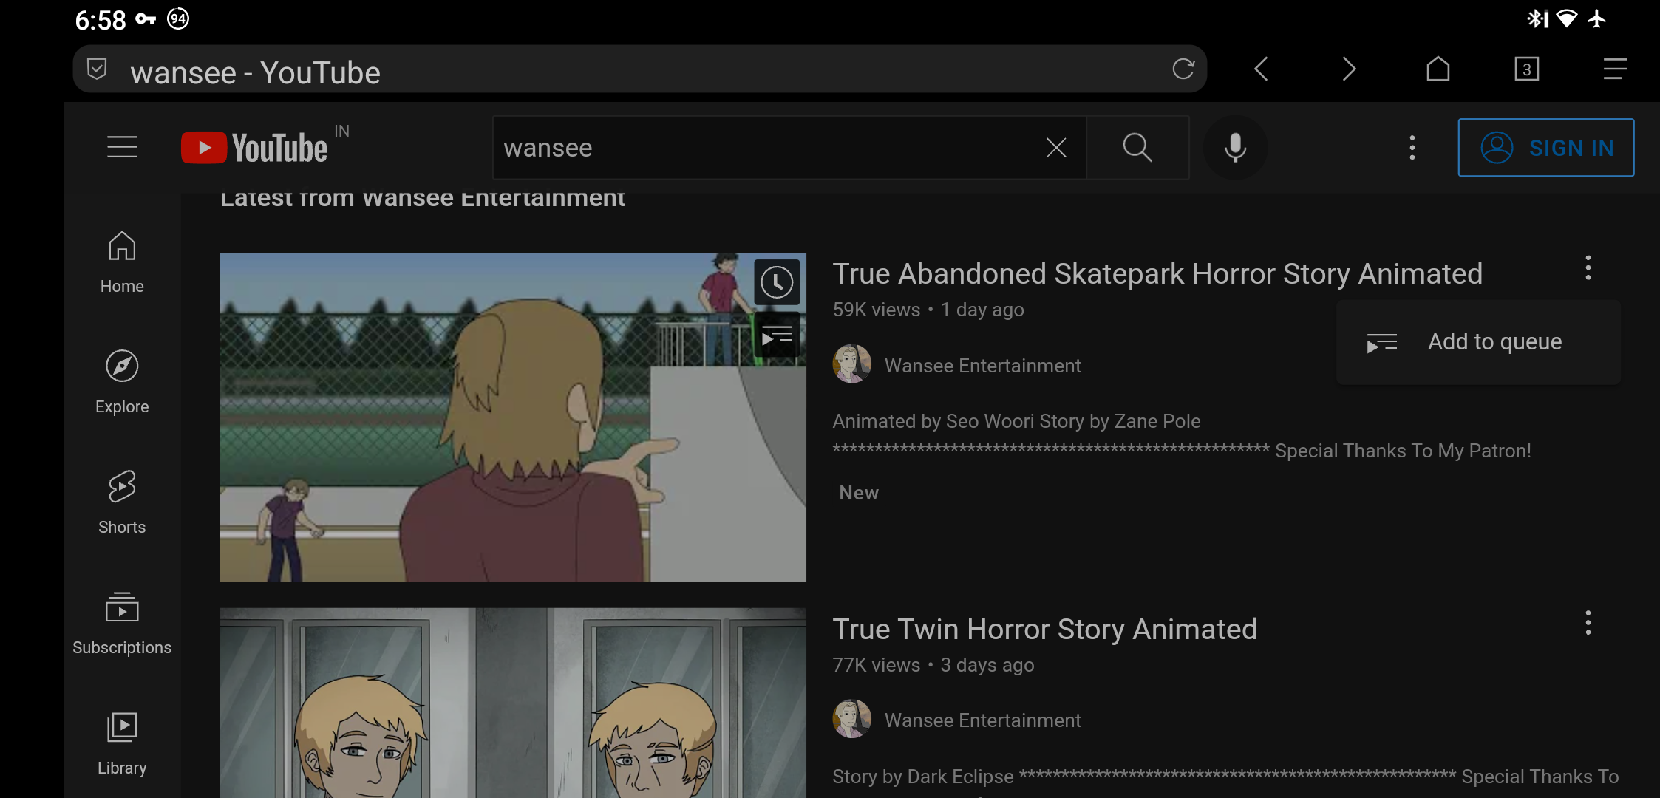Open True Abandoned Skatepark Horror Story title

(1157, 274)
